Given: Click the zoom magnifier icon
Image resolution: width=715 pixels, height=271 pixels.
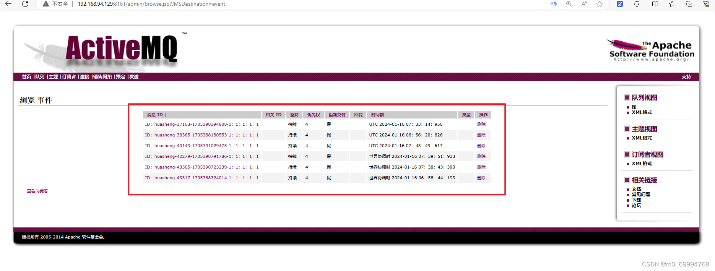Looking at the screenshot, I should [569, 4].
